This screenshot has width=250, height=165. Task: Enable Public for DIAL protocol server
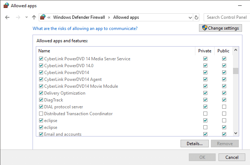tap(224, 107)
